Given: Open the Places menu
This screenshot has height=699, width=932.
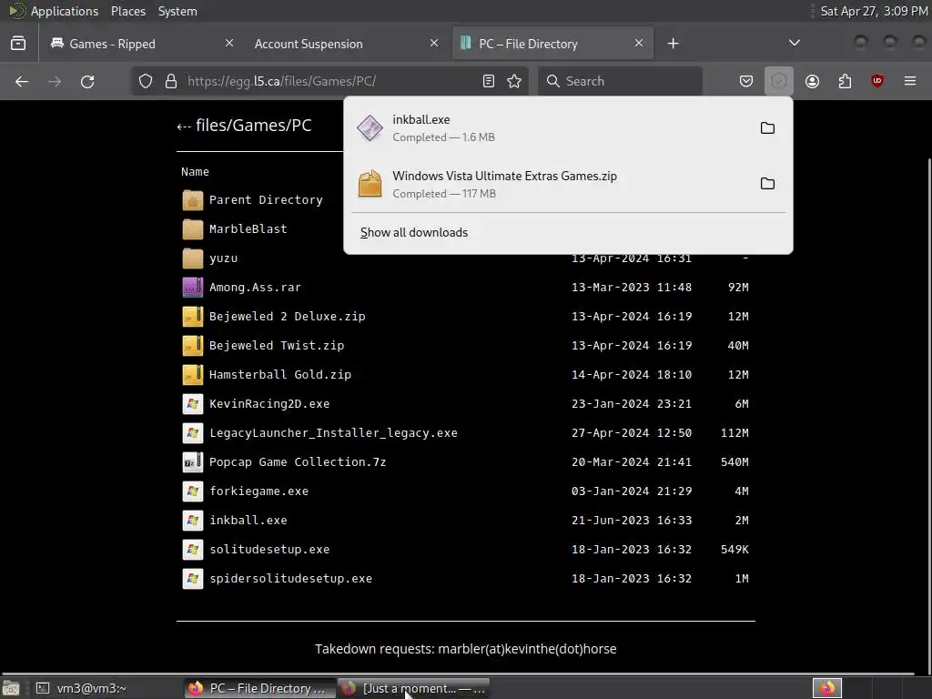Looking at the screenshot, I should [x=128, y=11].
